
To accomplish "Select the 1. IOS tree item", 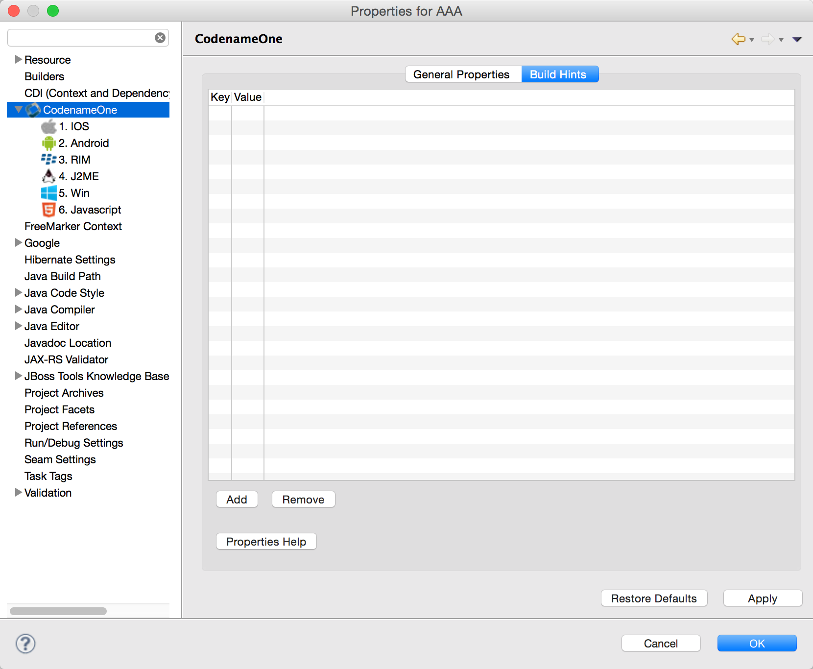I will [x=74, y=126].
